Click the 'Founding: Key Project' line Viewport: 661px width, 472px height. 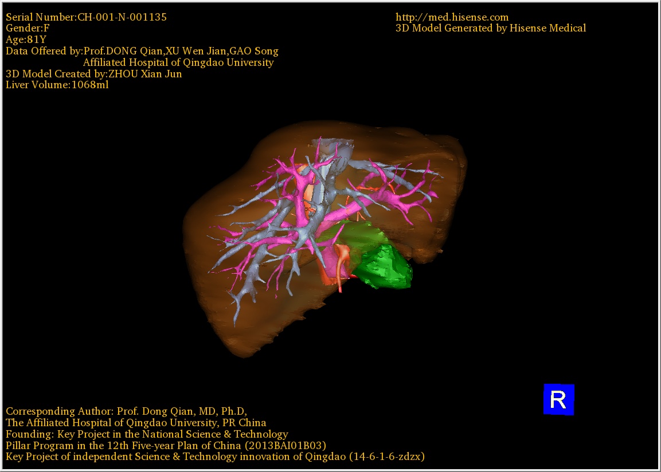point(147,434)
